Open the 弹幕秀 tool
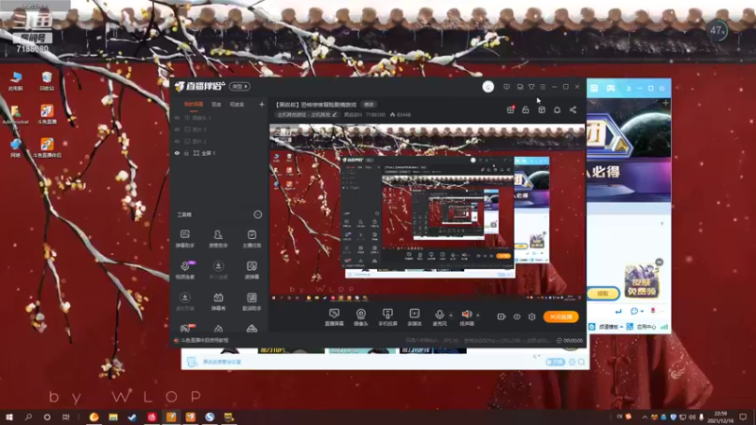The image size is (756, 425). 218,301
